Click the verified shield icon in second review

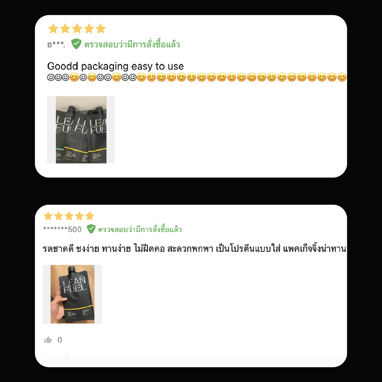tap(91, 229)
